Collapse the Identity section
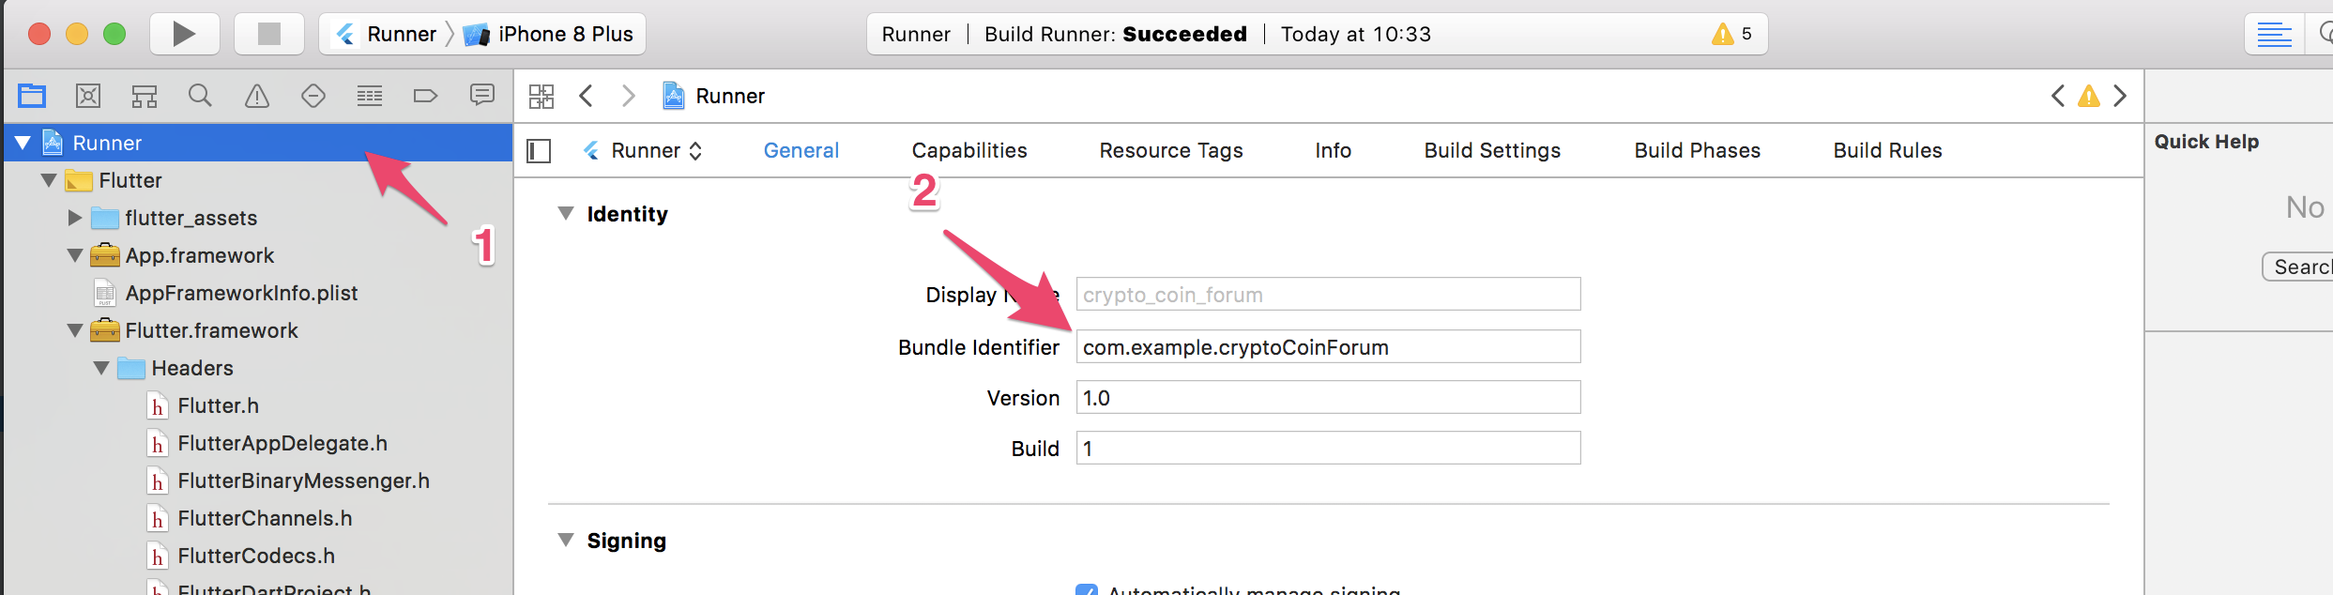2333x595 pixels. tap(566, 214)
